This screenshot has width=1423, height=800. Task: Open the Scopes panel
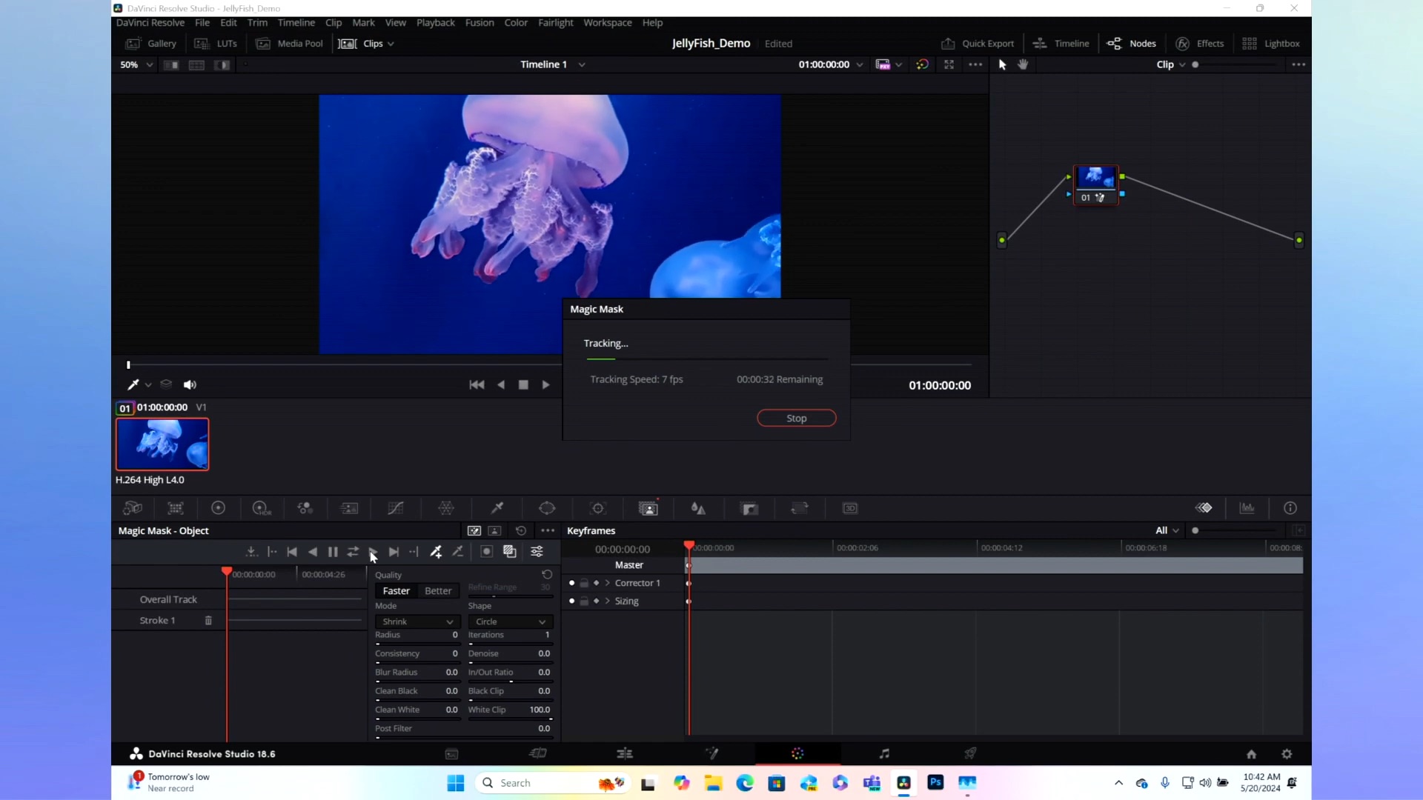point(1247,508)
